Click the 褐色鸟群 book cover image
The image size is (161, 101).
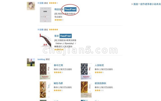click(45, 90)
